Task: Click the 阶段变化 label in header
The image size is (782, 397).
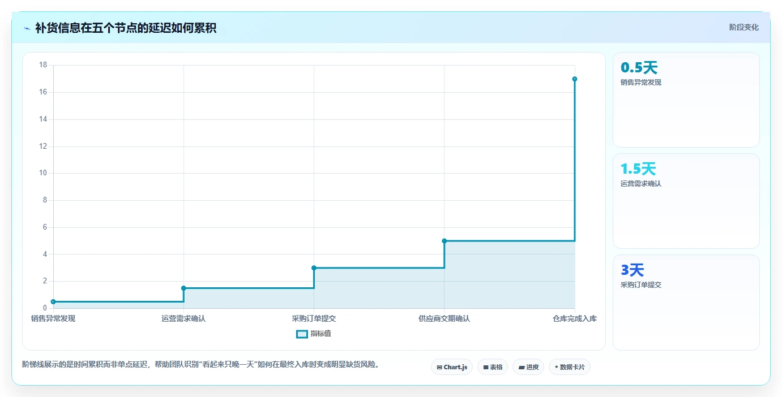Action: [x=743, y=28]
